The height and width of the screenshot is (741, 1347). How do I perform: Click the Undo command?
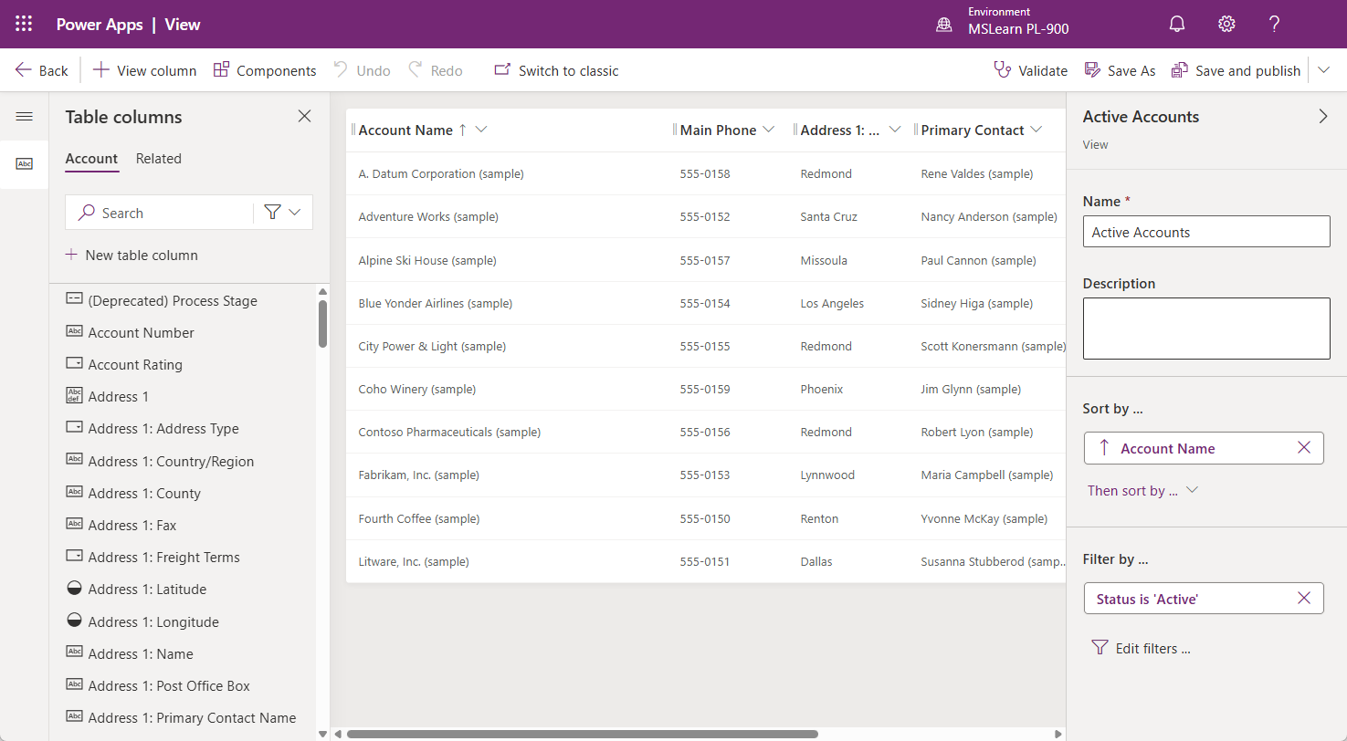coord(362,70)
